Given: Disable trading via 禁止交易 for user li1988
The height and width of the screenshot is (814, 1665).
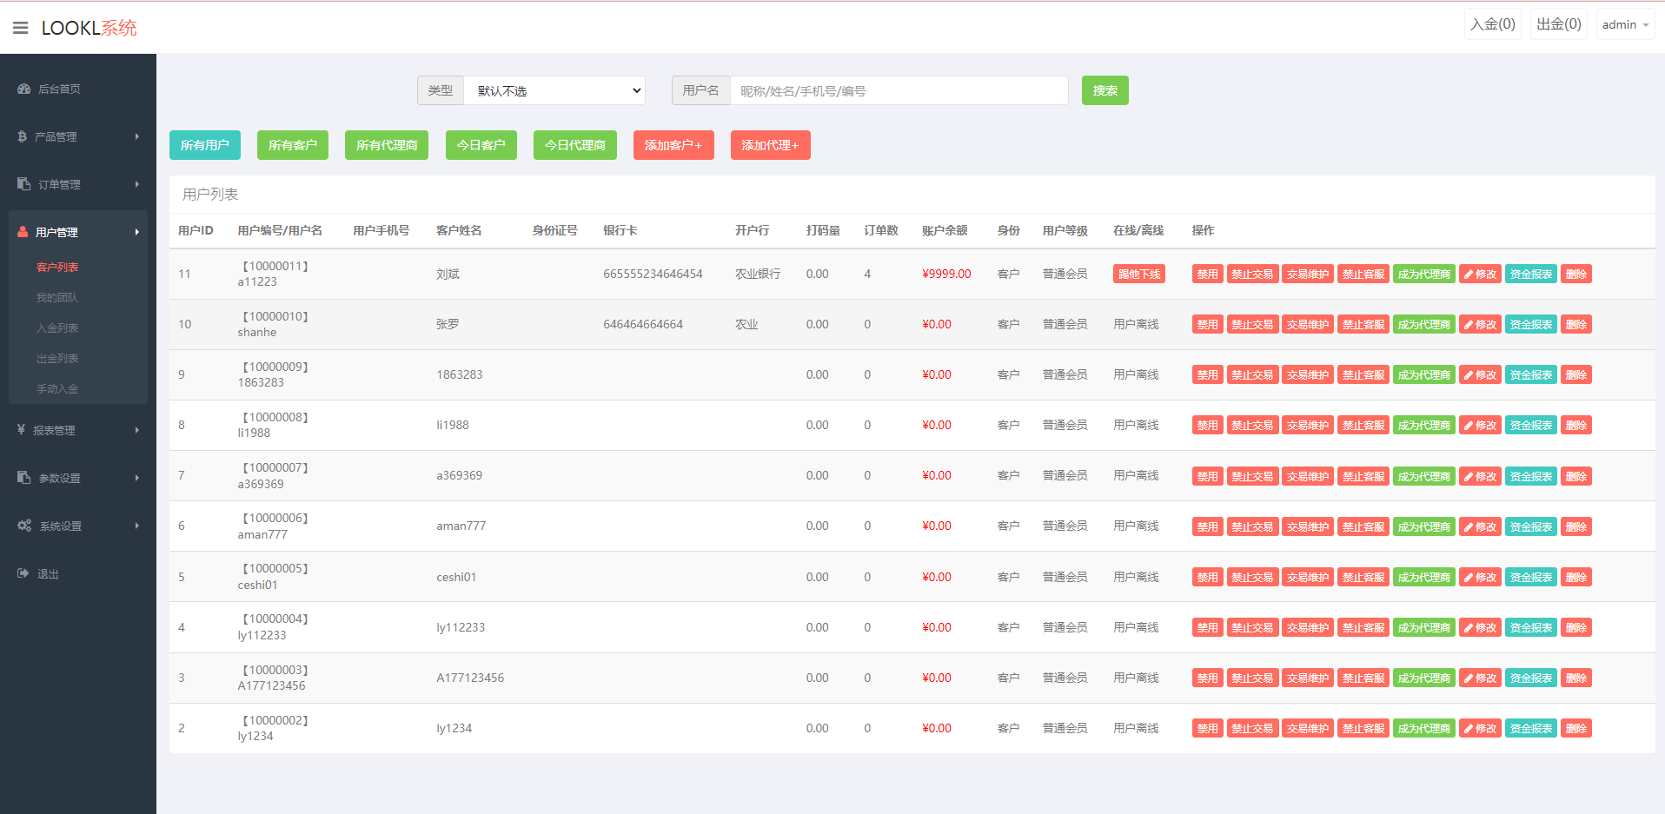Looking at the screenshot, I should (x=1252, y=425).
